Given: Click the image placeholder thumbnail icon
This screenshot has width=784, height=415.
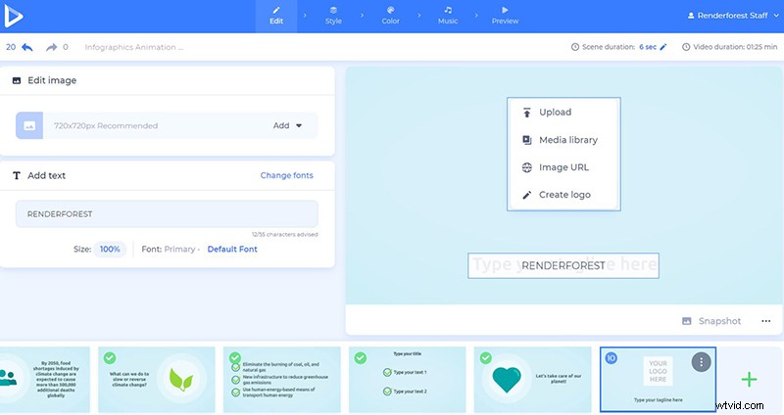Looking at the screenshot, I should pos(29,125).
